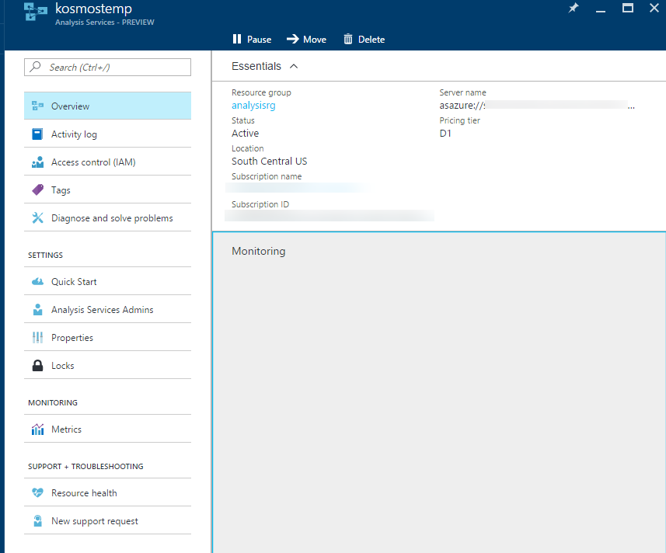Viewport: 666px width, 553px height.
Task: Open the Properties settings page
Action: (x=72, y=338)
